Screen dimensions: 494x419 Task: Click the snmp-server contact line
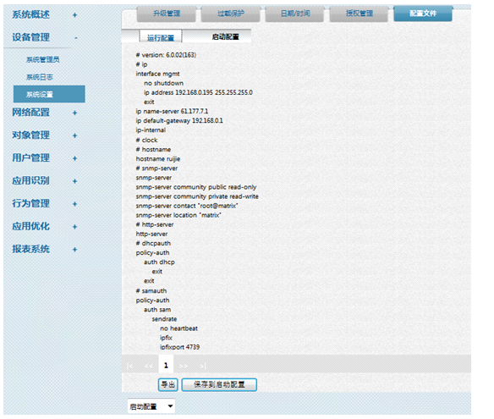click(187, 206)
